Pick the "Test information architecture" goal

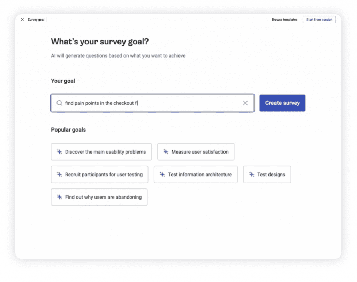click(196, 174)
